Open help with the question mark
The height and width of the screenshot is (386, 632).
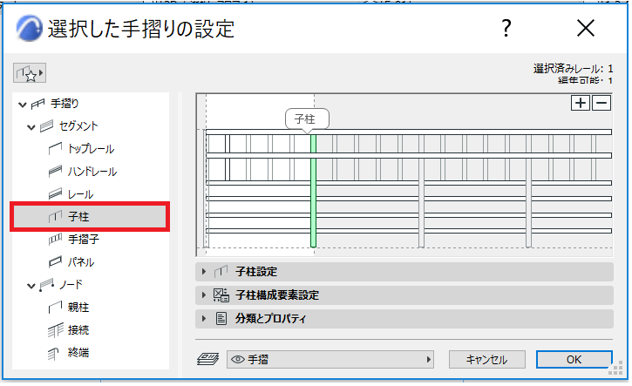[x=506, y=28]
